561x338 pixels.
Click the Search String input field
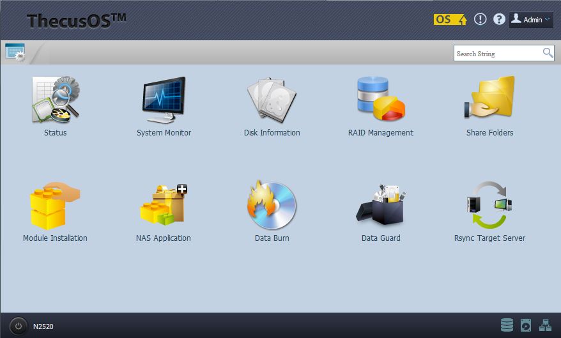coord(498,53)
